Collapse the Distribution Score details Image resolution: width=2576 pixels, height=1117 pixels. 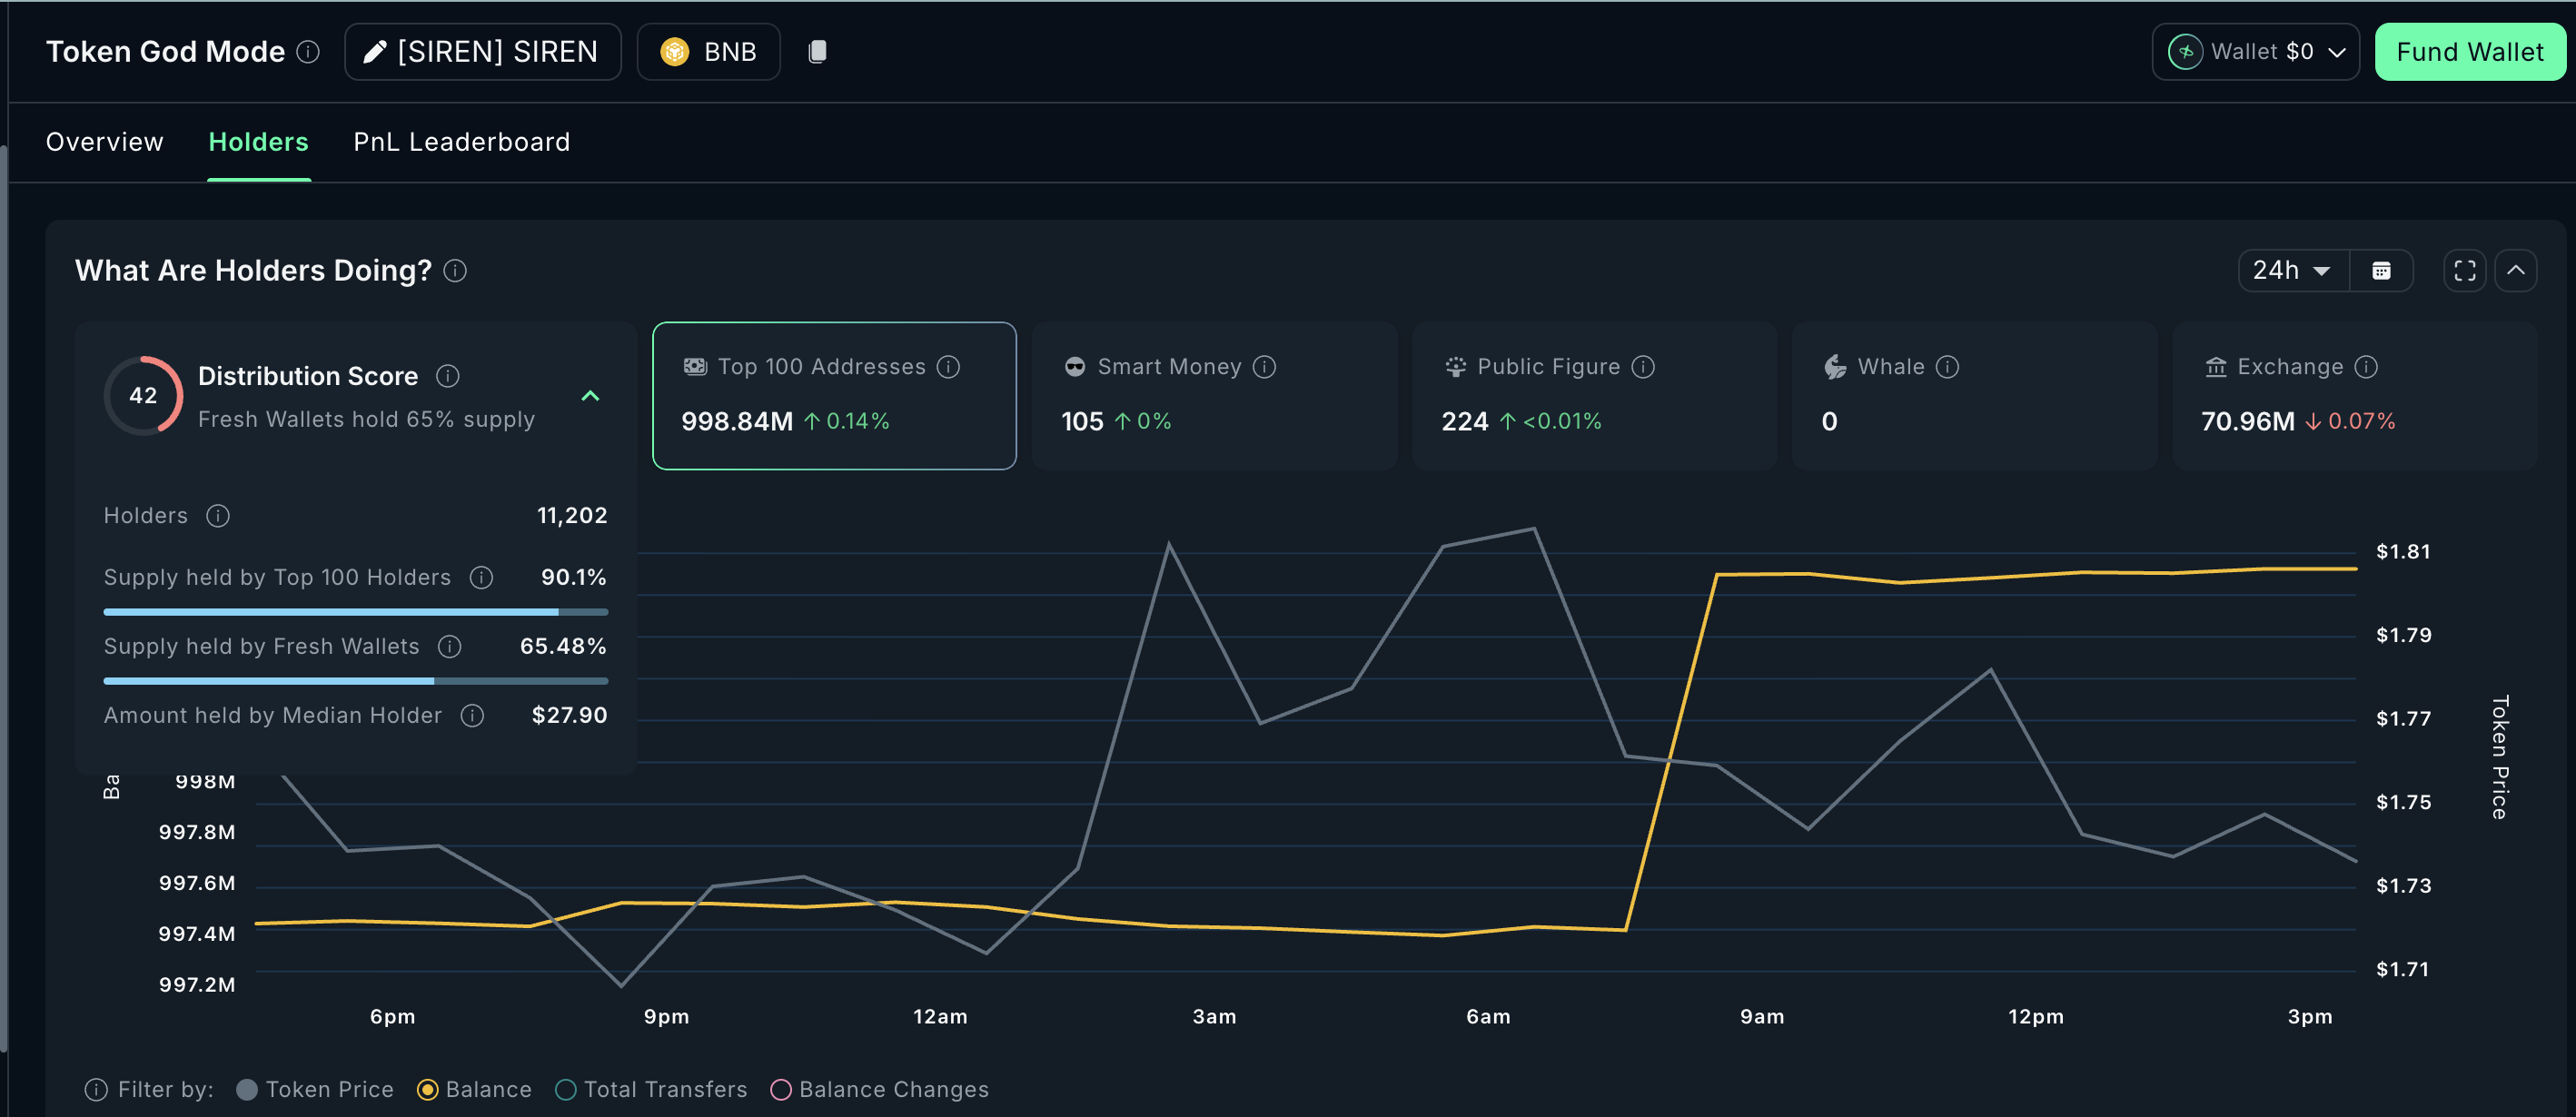(x=590, y=396)
